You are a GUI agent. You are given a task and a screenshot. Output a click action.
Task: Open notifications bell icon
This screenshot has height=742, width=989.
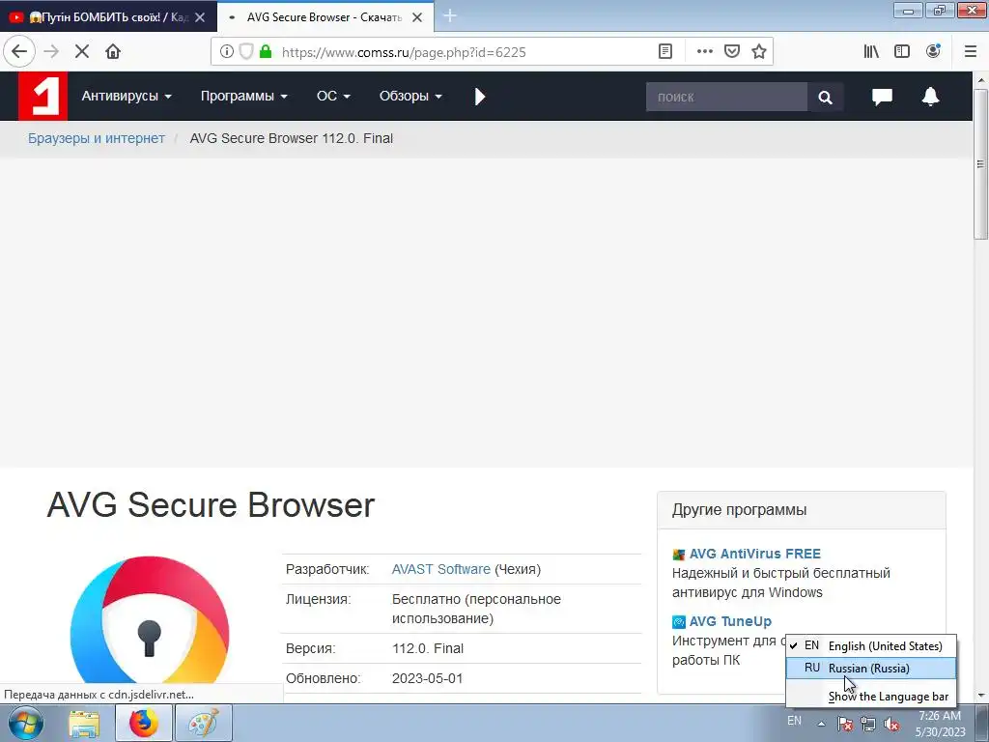tap(930, 97)
